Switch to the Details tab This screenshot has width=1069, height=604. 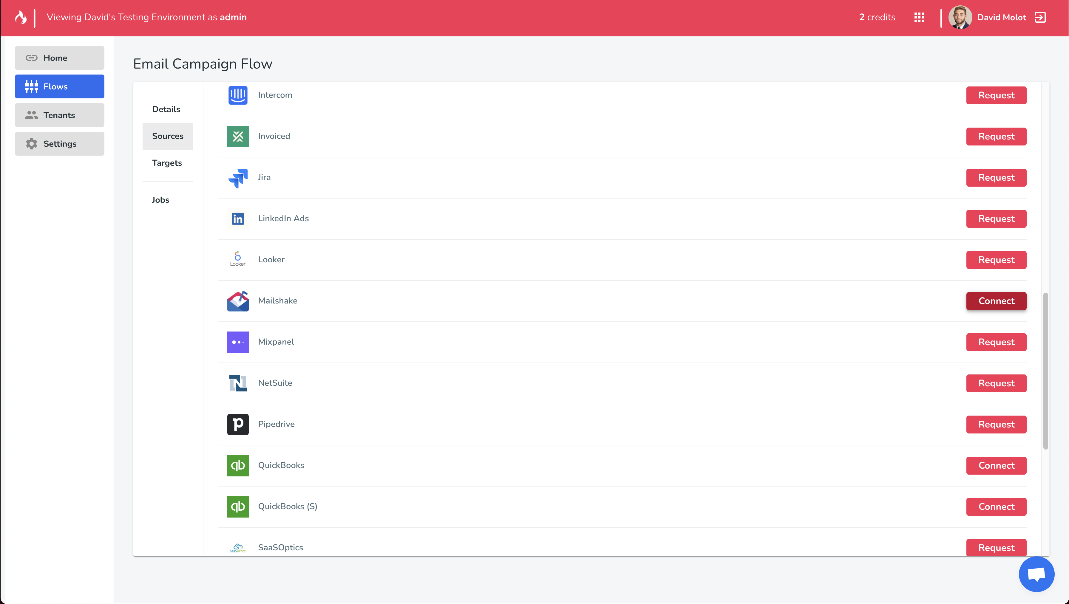click(x=168, y=109)
